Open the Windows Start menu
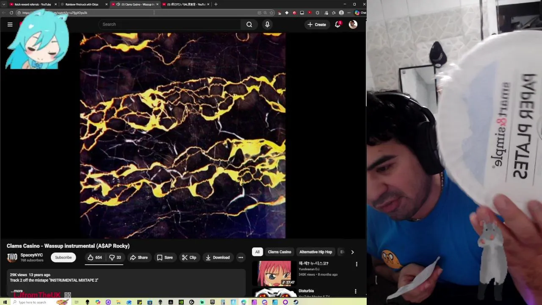Image resolution: width=542 pixels, height=305 pixels. click(5, 302)
